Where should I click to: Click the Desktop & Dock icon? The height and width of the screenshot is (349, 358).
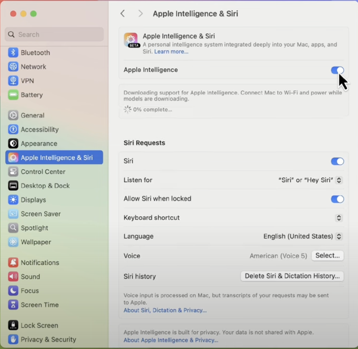coord(13,186)
